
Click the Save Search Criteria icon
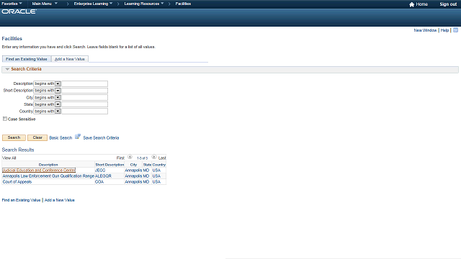(78, 137)
